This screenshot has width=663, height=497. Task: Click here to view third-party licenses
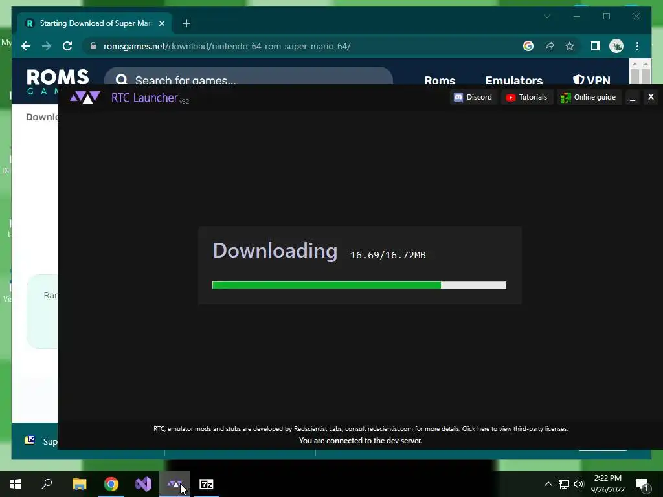coord(515,428)
